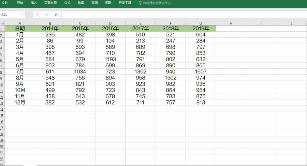The height and width of the screenshot is (166, 307).
Task: Click inside the formula bar input
Action: 184,14
